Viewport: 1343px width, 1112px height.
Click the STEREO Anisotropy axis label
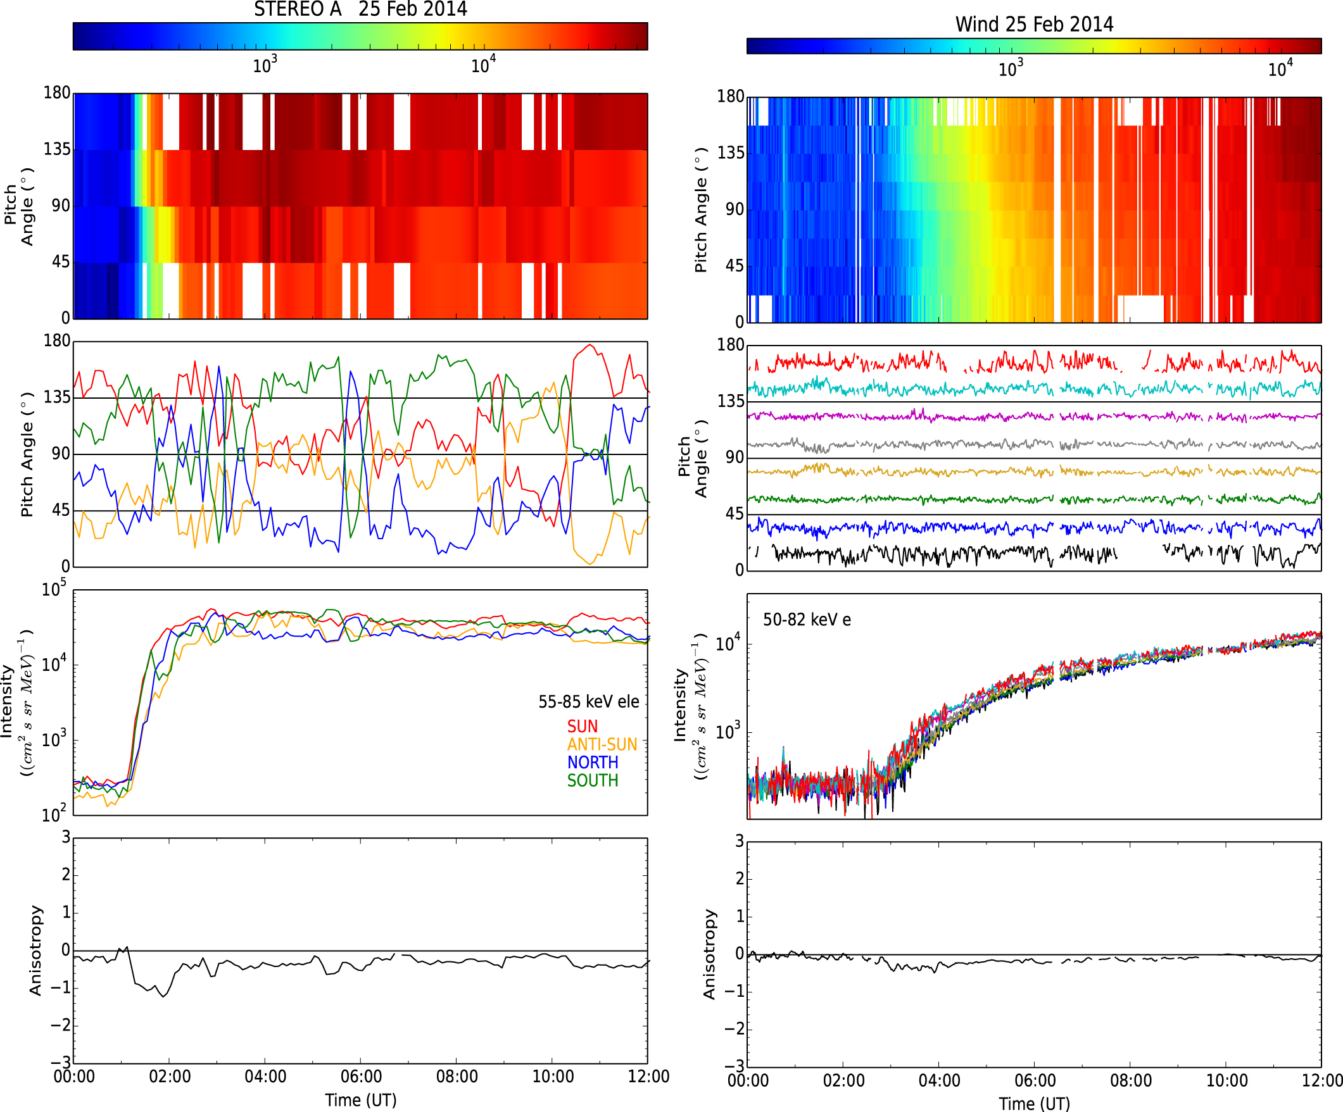click(35, 951)
